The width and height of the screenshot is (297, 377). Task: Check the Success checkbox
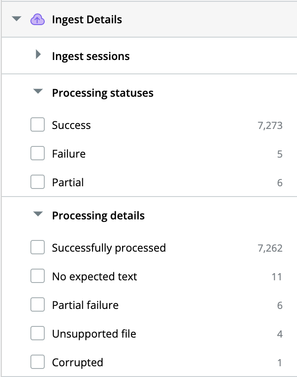[38, 124]
